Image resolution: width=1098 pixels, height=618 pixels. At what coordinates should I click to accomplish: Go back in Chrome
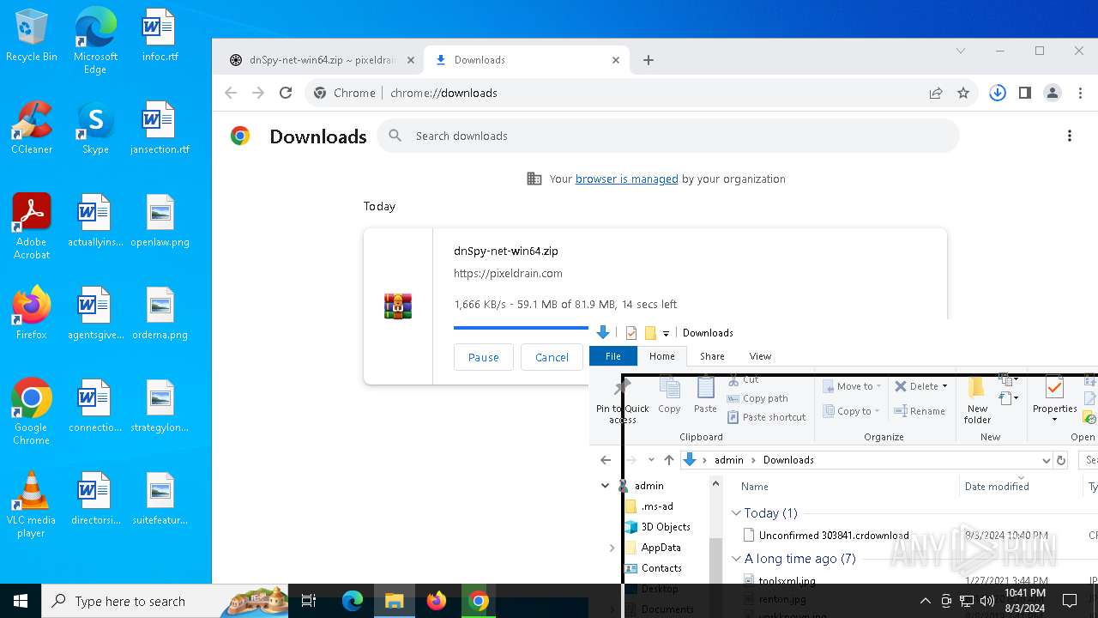point(230,93)
